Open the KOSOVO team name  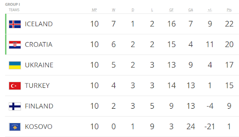coord(38,127)
